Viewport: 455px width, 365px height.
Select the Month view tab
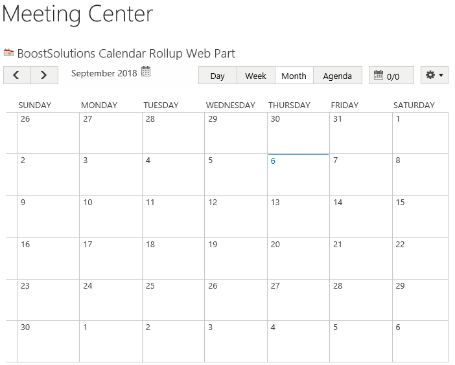(294, 75)
